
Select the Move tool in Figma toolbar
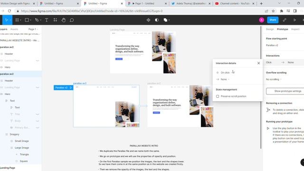pyautogui.click(x=6, y=20)
